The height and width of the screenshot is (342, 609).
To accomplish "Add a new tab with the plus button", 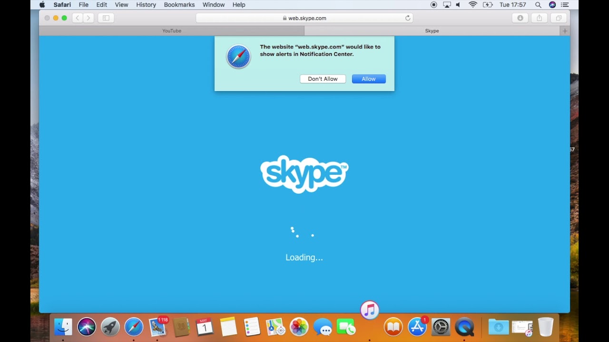I will pos(565,31).
